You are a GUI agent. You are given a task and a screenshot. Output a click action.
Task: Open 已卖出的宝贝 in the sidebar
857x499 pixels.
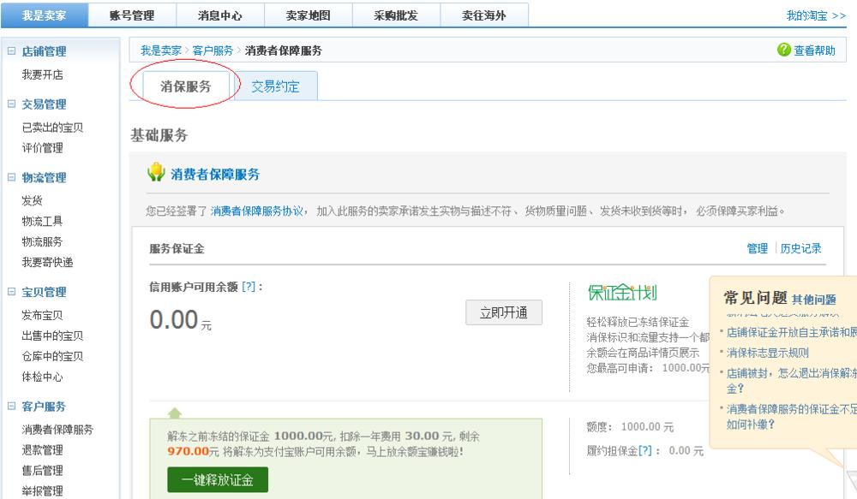click(52, 128)
